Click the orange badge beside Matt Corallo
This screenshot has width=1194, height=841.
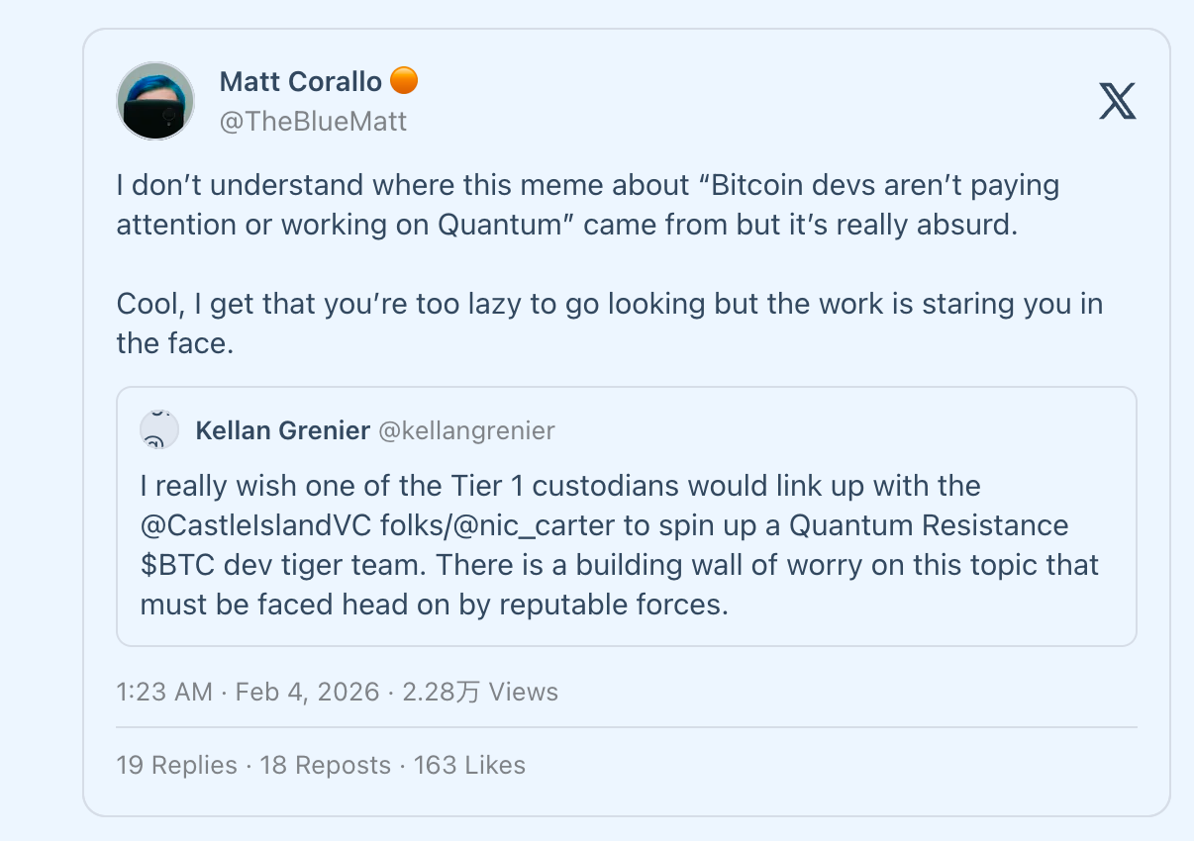coord(404,80)
